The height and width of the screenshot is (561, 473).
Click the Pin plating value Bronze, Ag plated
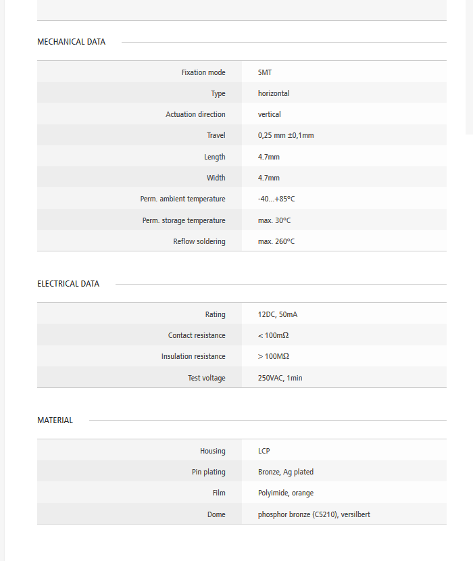pyautogui.click(x=286, y=472)
